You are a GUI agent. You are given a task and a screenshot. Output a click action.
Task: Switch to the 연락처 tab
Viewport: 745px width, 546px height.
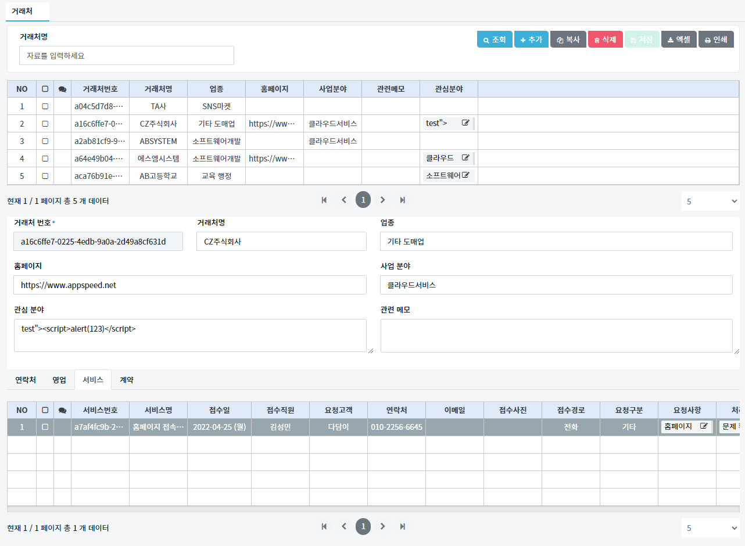click(x=26, y=380)
